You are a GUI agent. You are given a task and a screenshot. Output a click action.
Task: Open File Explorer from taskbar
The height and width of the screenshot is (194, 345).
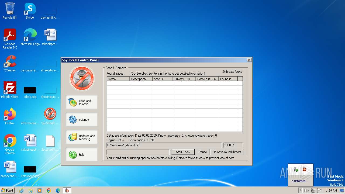tap(30, 190)
